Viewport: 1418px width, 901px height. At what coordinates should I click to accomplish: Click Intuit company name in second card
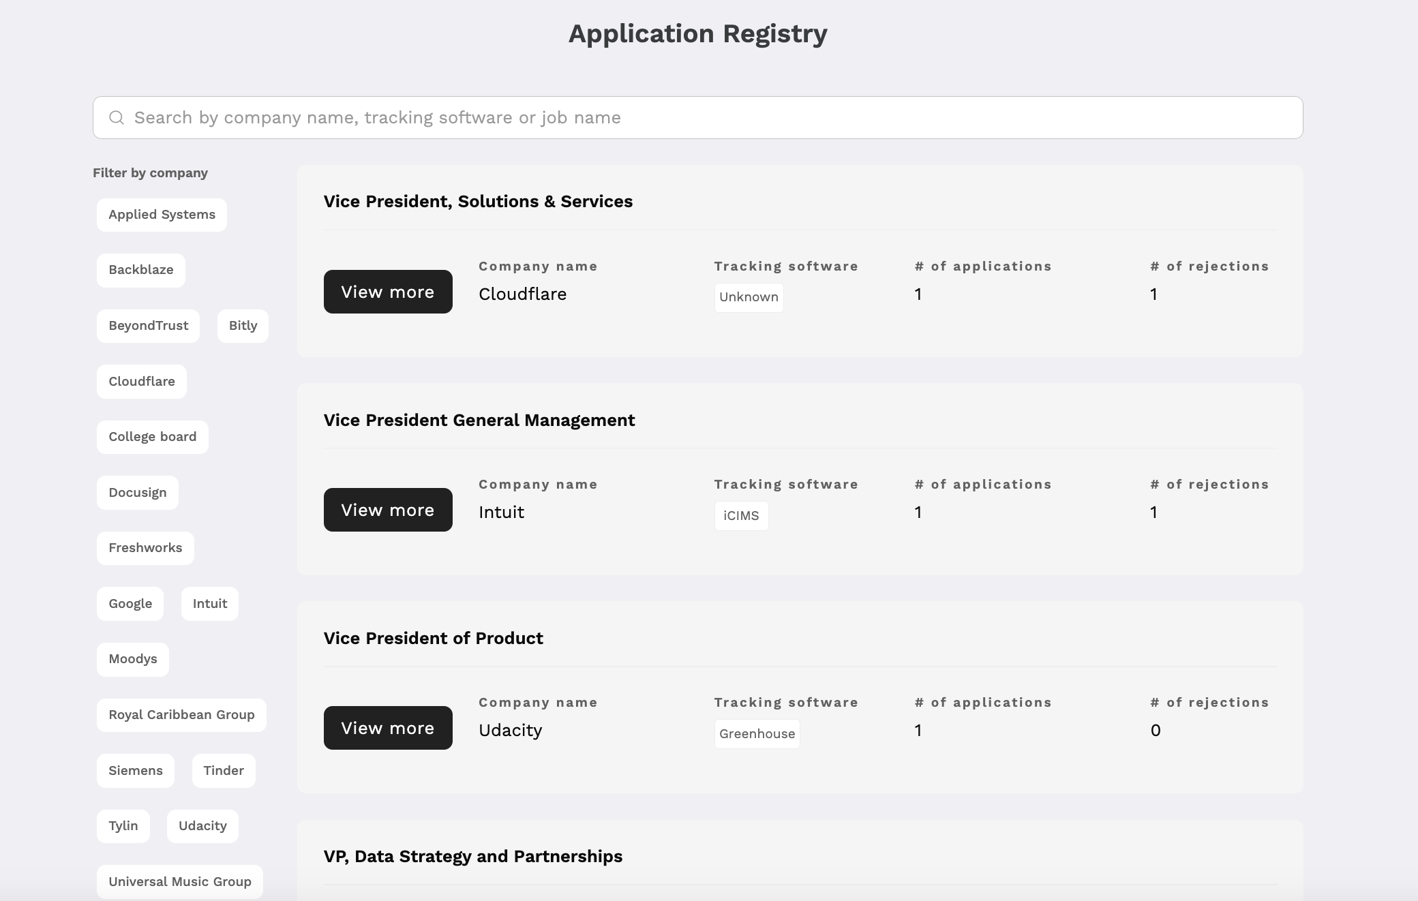[x=501, y=512]
